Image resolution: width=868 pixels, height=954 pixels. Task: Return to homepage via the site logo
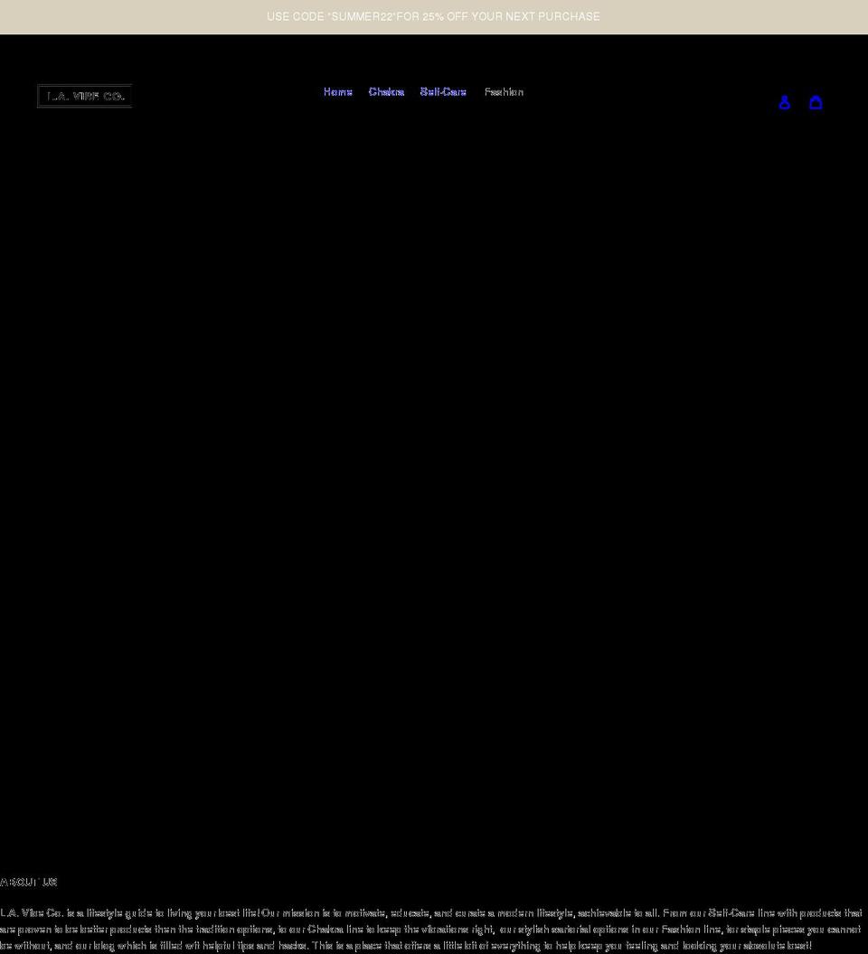tap(84, 96)
